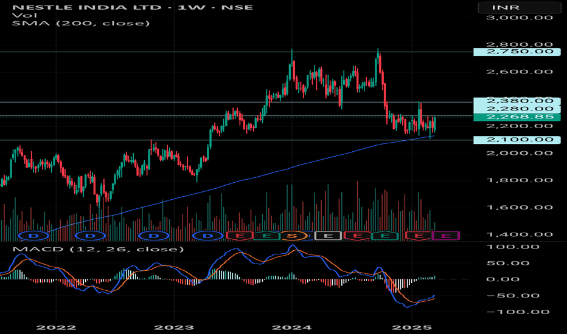Image resolution: width=567 pixels, height=334 pixels.
Task: Click the 0.00 MACD axis value
Action: [x=503, y=279]
